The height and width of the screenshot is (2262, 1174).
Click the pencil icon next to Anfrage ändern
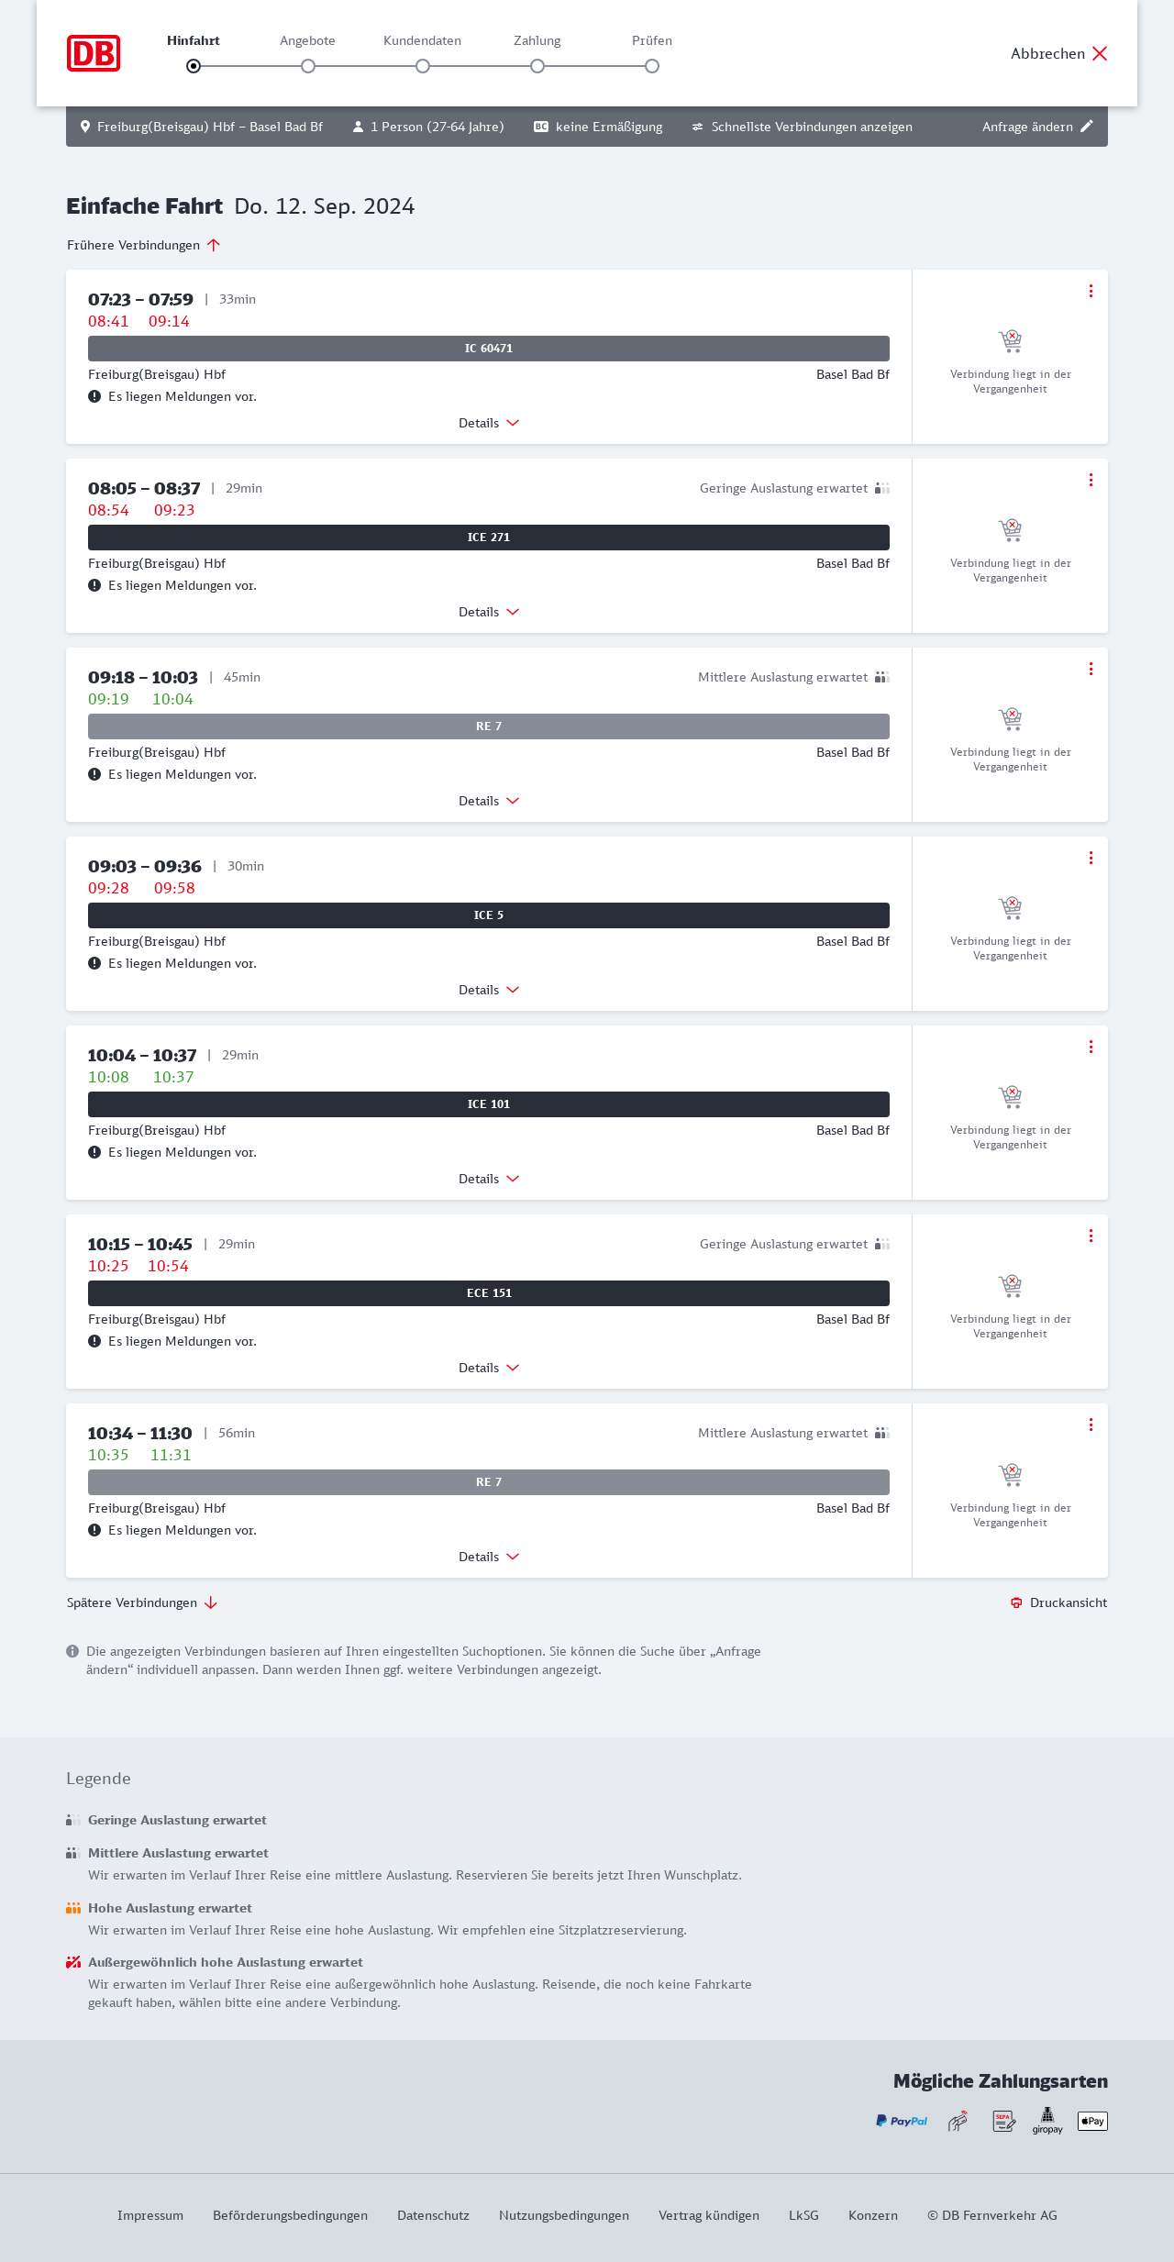[x=1087, y=127]
